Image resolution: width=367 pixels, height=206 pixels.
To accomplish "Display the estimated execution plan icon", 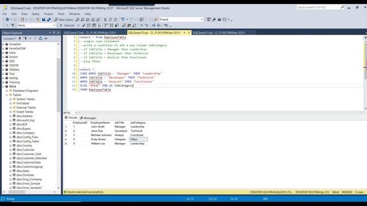I will pyautogui.click(x=89, y=25).
